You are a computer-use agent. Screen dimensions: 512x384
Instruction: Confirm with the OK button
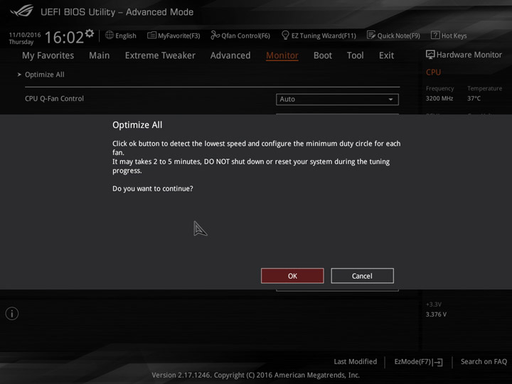pos(292,276)
